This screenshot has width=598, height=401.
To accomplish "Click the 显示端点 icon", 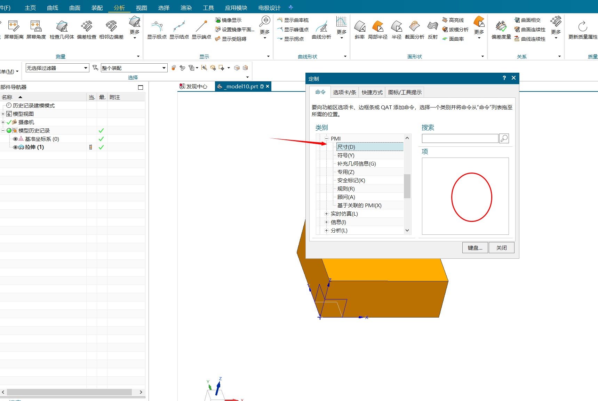I will pyautogui.click(x=201, y=30).
